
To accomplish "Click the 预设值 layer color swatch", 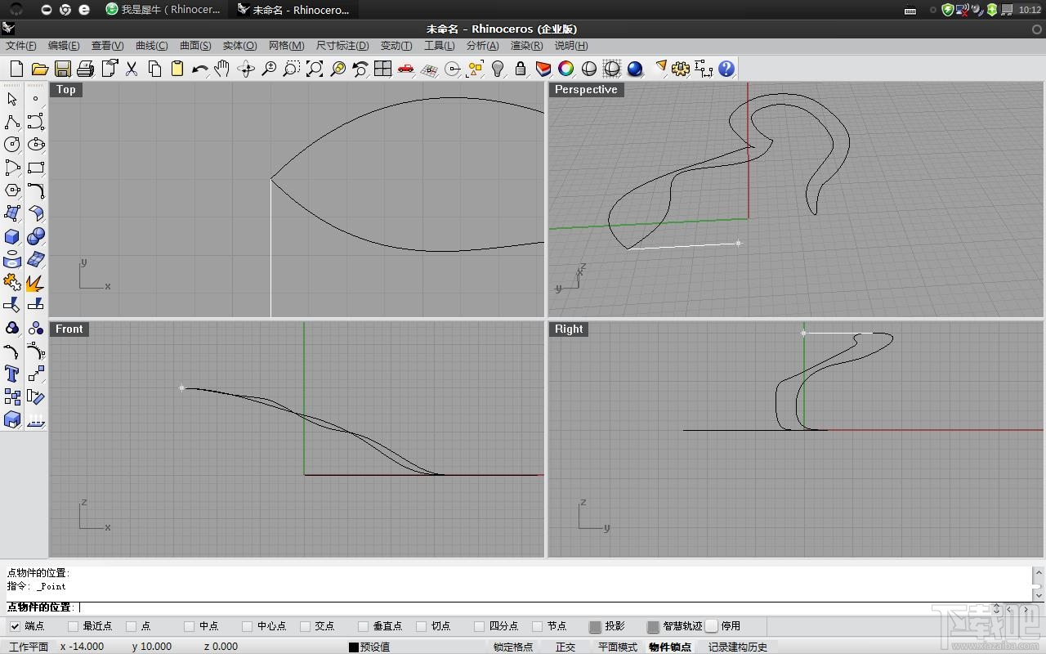I will tap(353, 647).
